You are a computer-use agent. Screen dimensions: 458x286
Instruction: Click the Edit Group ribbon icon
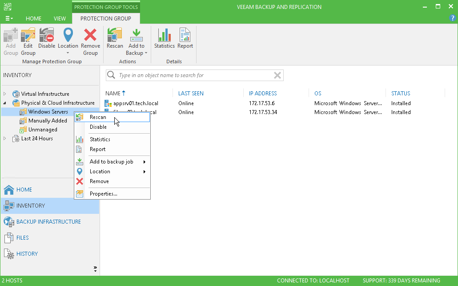(x=28, y=35)
